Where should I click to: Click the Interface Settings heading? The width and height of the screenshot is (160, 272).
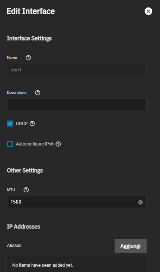point(29,38)
